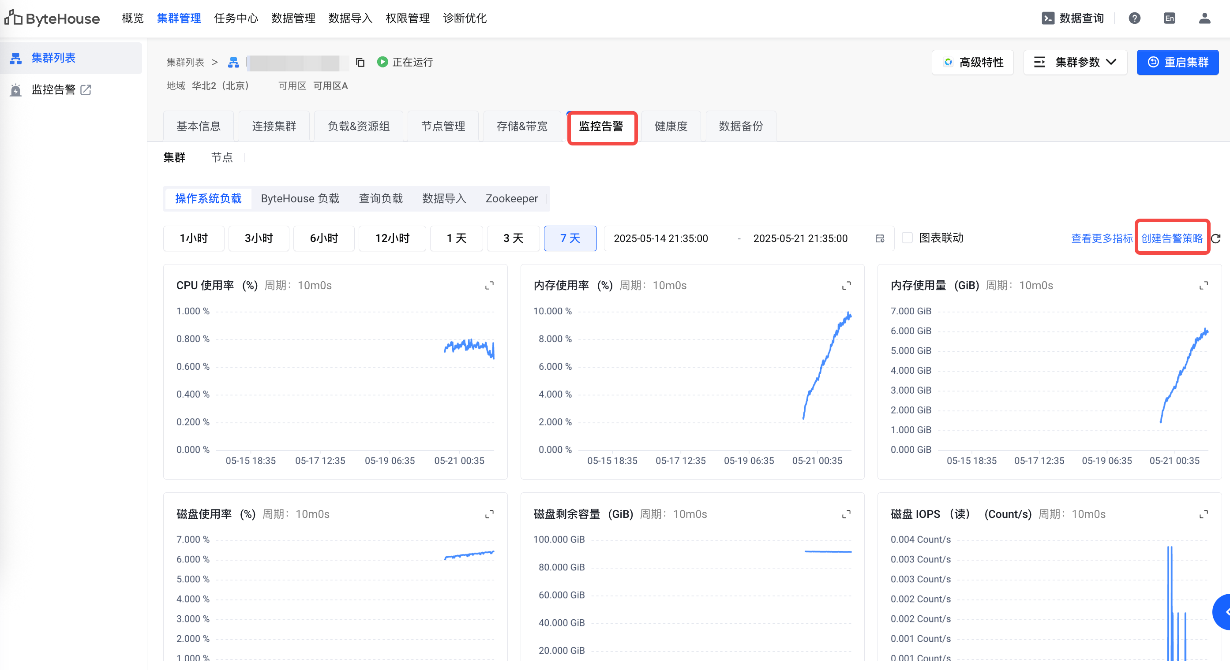Switch to the 负载&资源组 tab
This screenshot has height=670, width=1230.
(359, 126)
